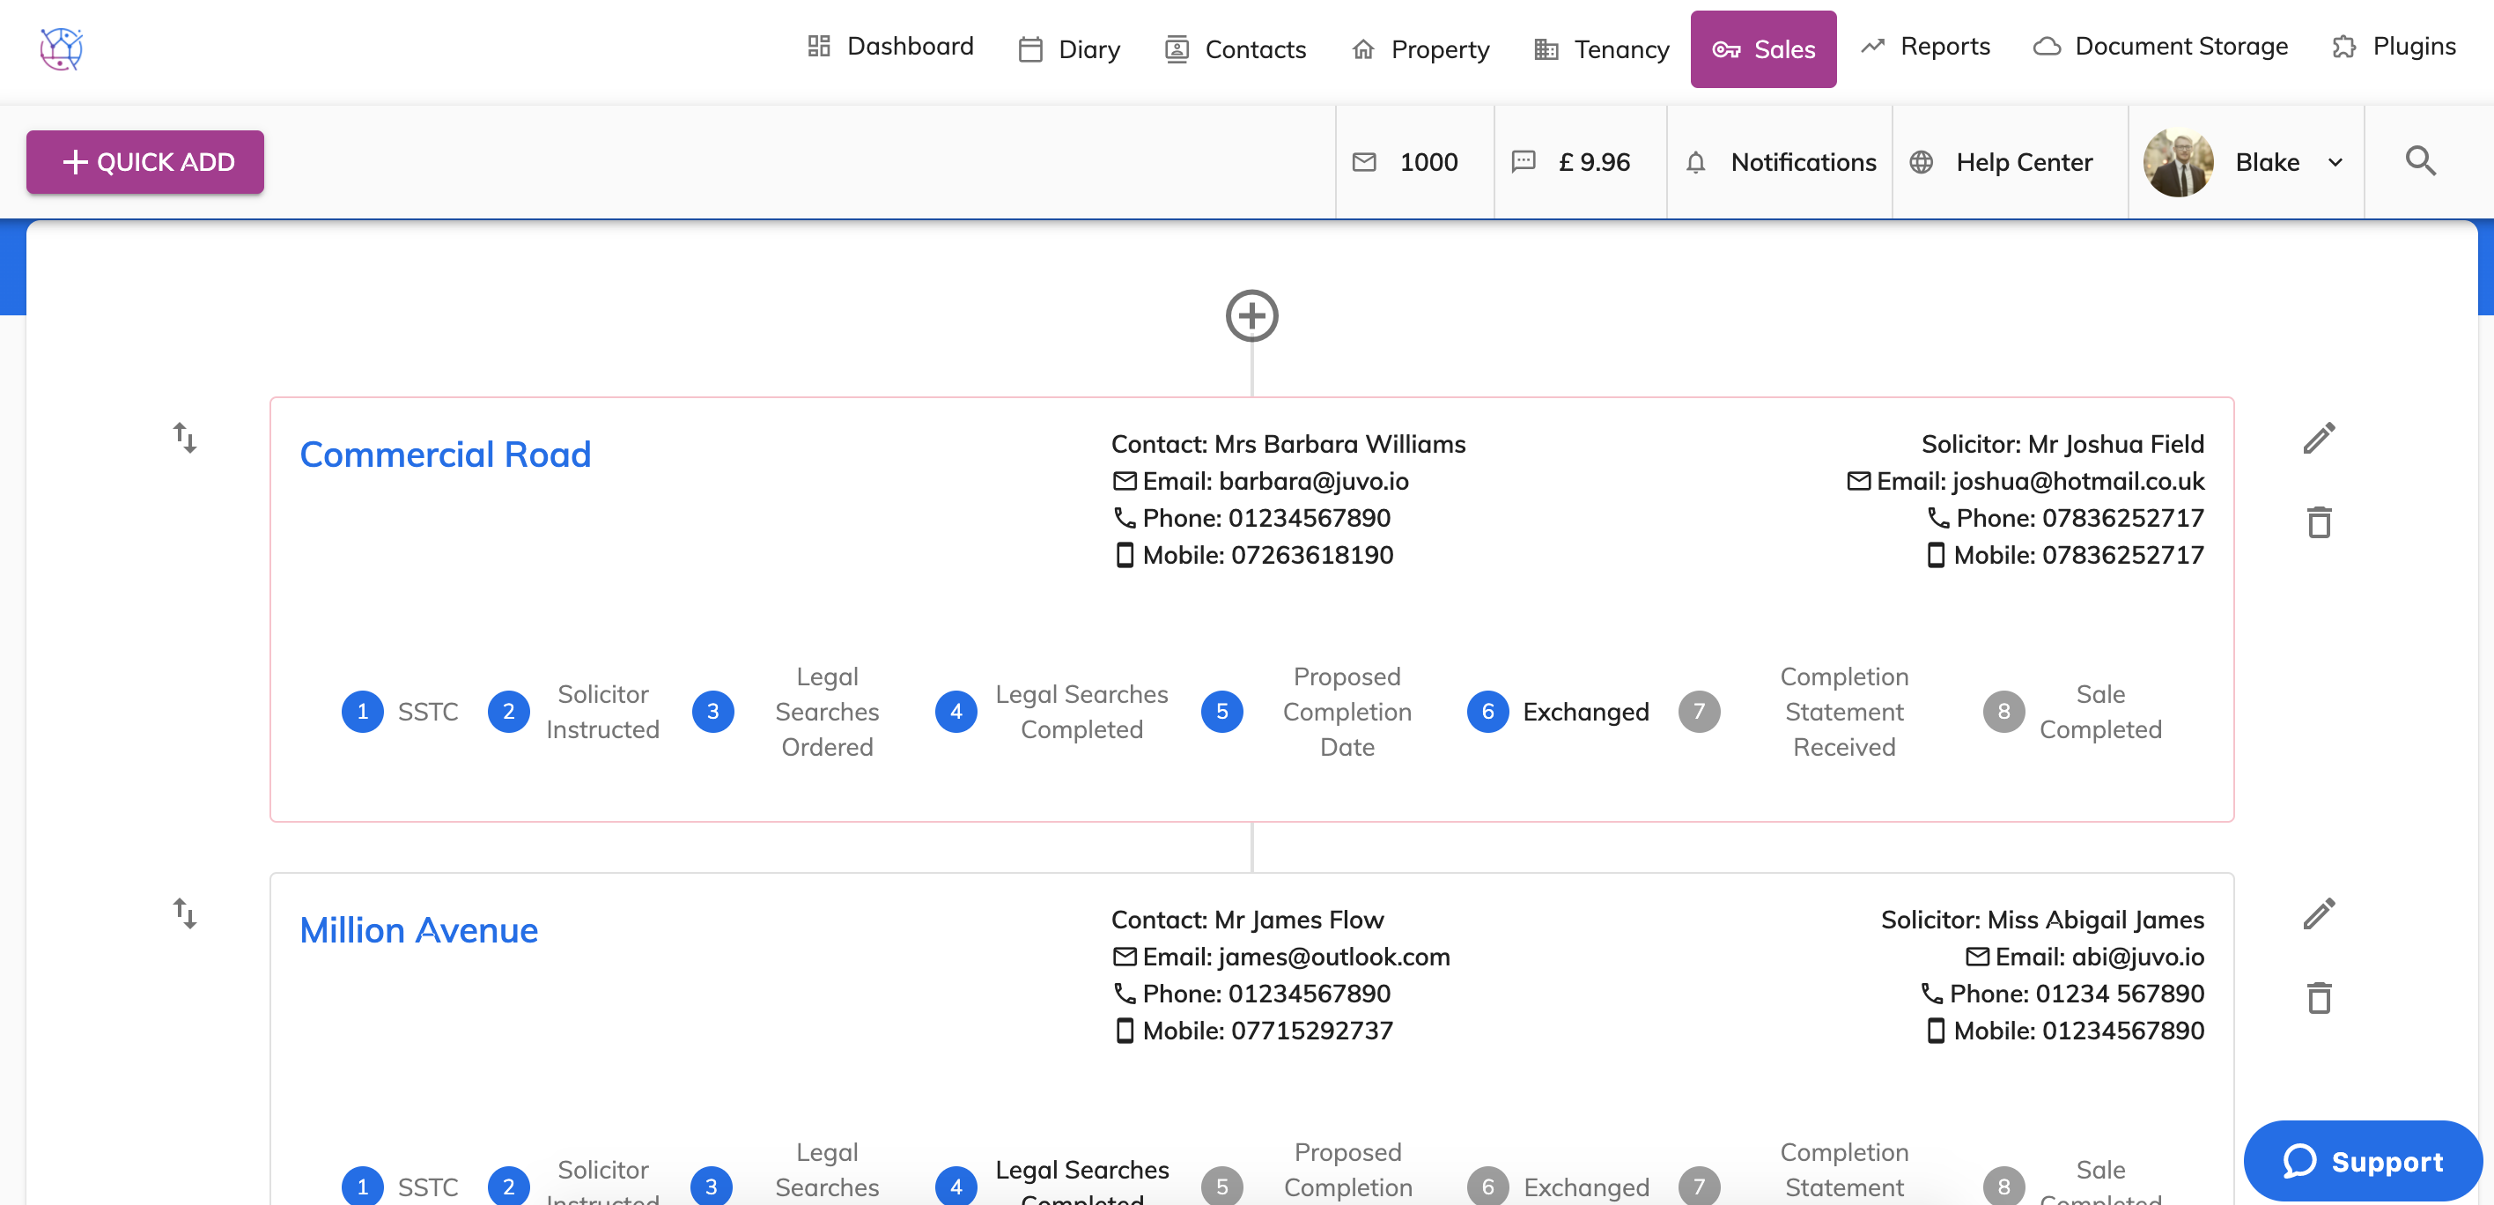Open the QUICK ADD menu

(x=145, y=162)
